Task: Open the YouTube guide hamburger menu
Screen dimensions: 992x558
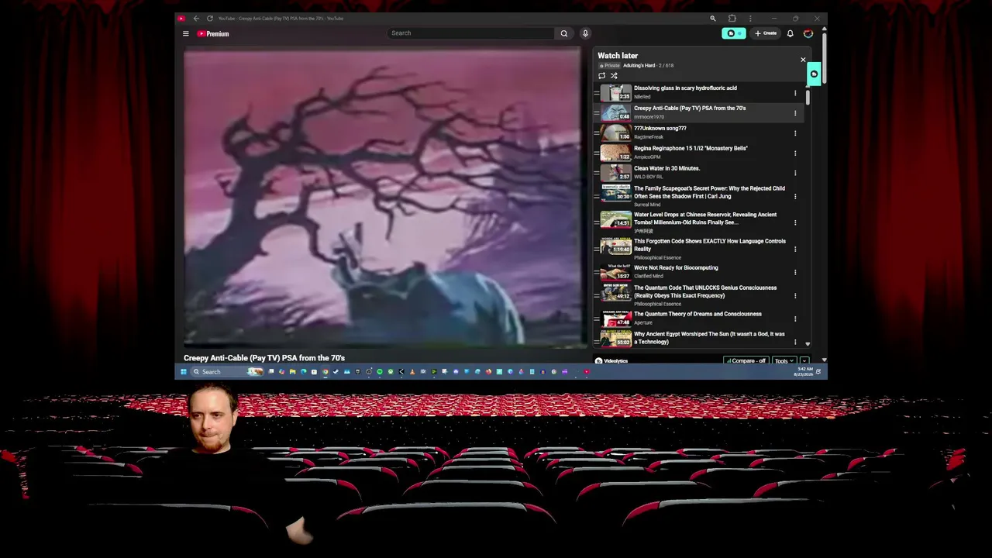Action: pos(185,33)
